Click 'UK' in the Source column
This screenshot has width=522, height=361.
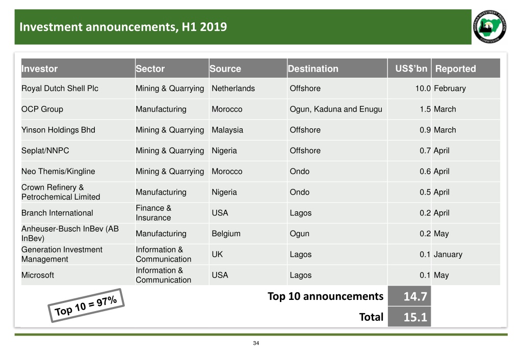pos(217,254)
